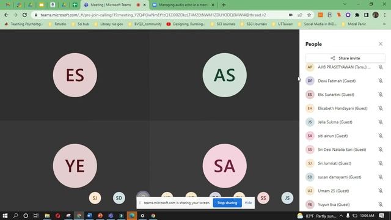Open Sci hub bookmark folder
391x220 pixels.
tap(80, 24)
